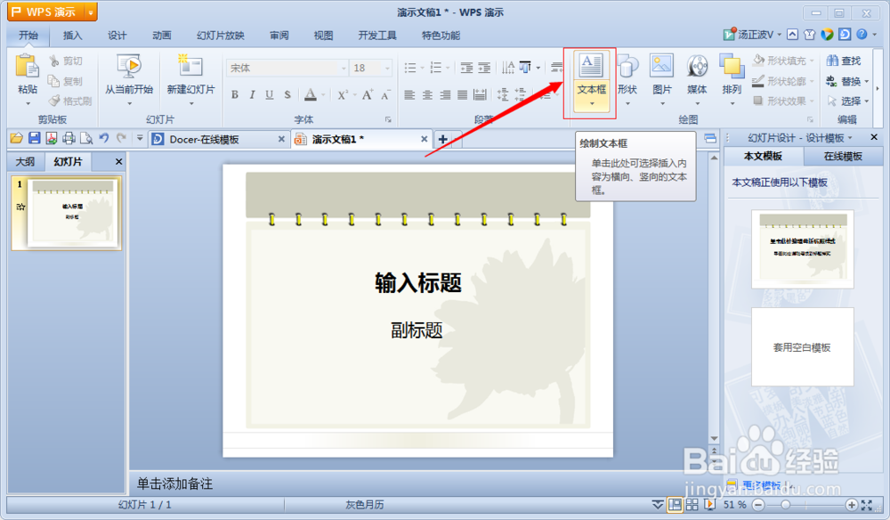Click the Copy (复制) button
890x520 pixels.
(x=65, y=81)
